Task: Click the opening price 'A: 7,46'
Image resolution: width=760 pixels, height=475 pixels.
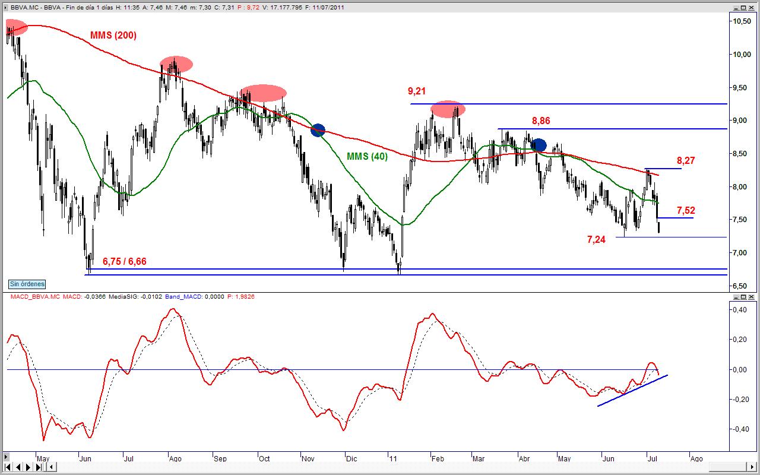Action: coord(153,8)
